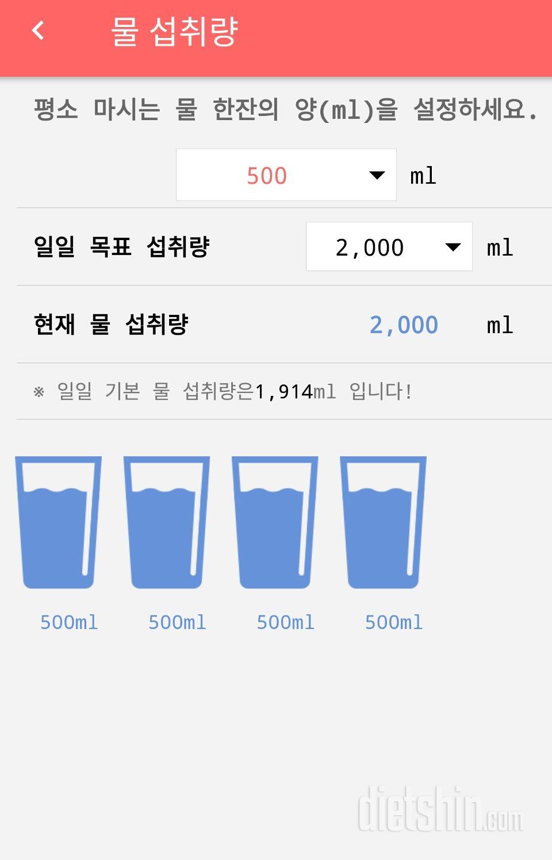Screen dimensions: 552x860
Task: Select the red 500 value in the dropdown
Action: [x=267, y=176]
